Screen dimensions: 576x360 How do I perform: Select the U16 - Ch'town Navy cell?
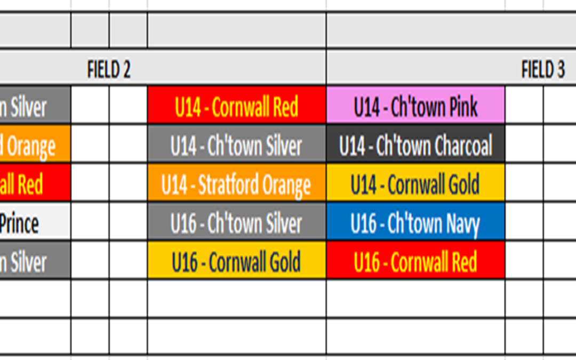coord(415,221)
